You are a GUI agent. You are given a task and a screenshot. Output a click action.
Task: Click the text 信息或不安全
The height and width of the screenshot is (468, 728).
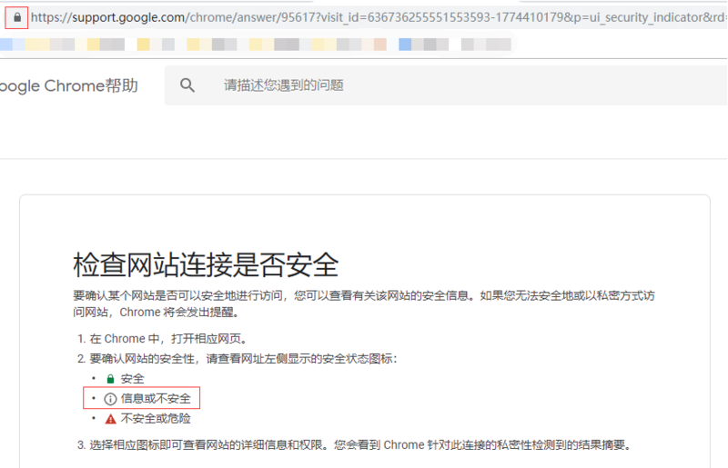click(x=156, y=398)
